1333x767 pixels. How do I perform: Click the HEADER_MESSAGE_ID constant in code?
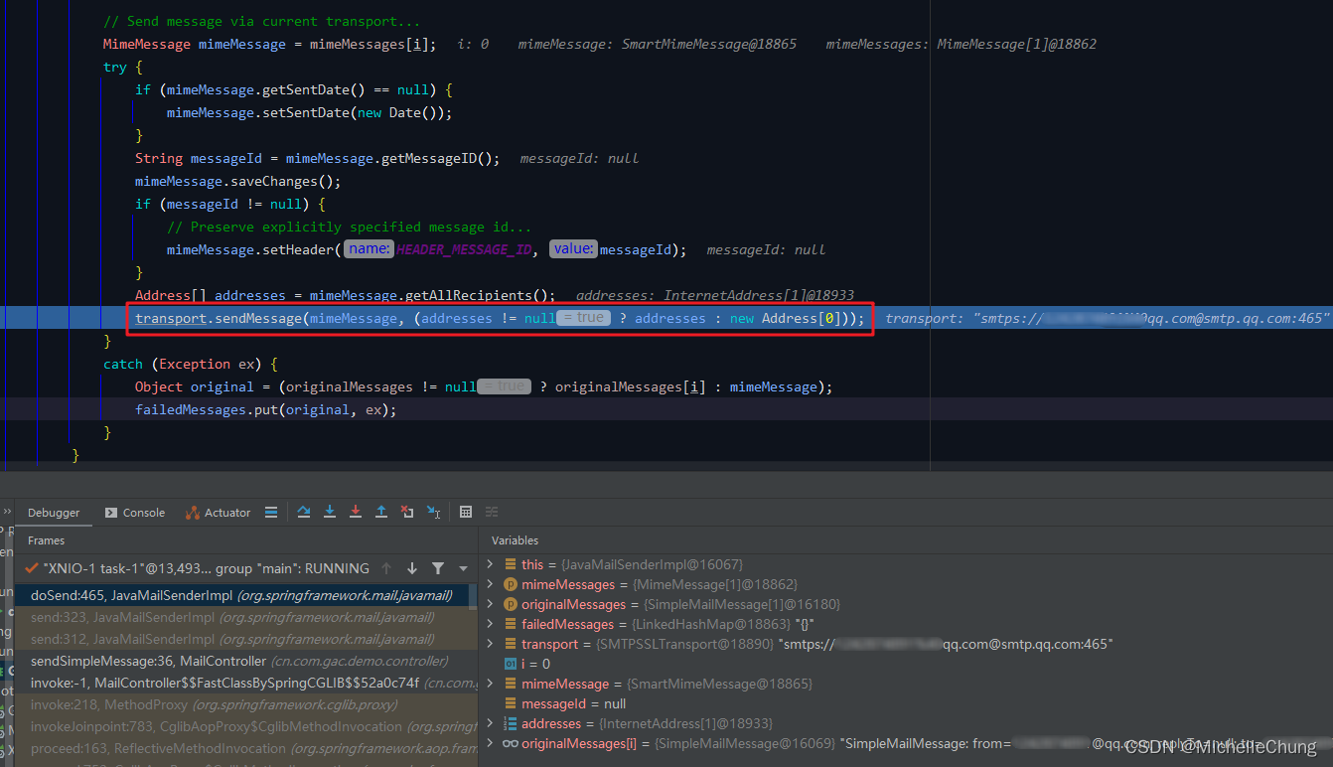464,249
